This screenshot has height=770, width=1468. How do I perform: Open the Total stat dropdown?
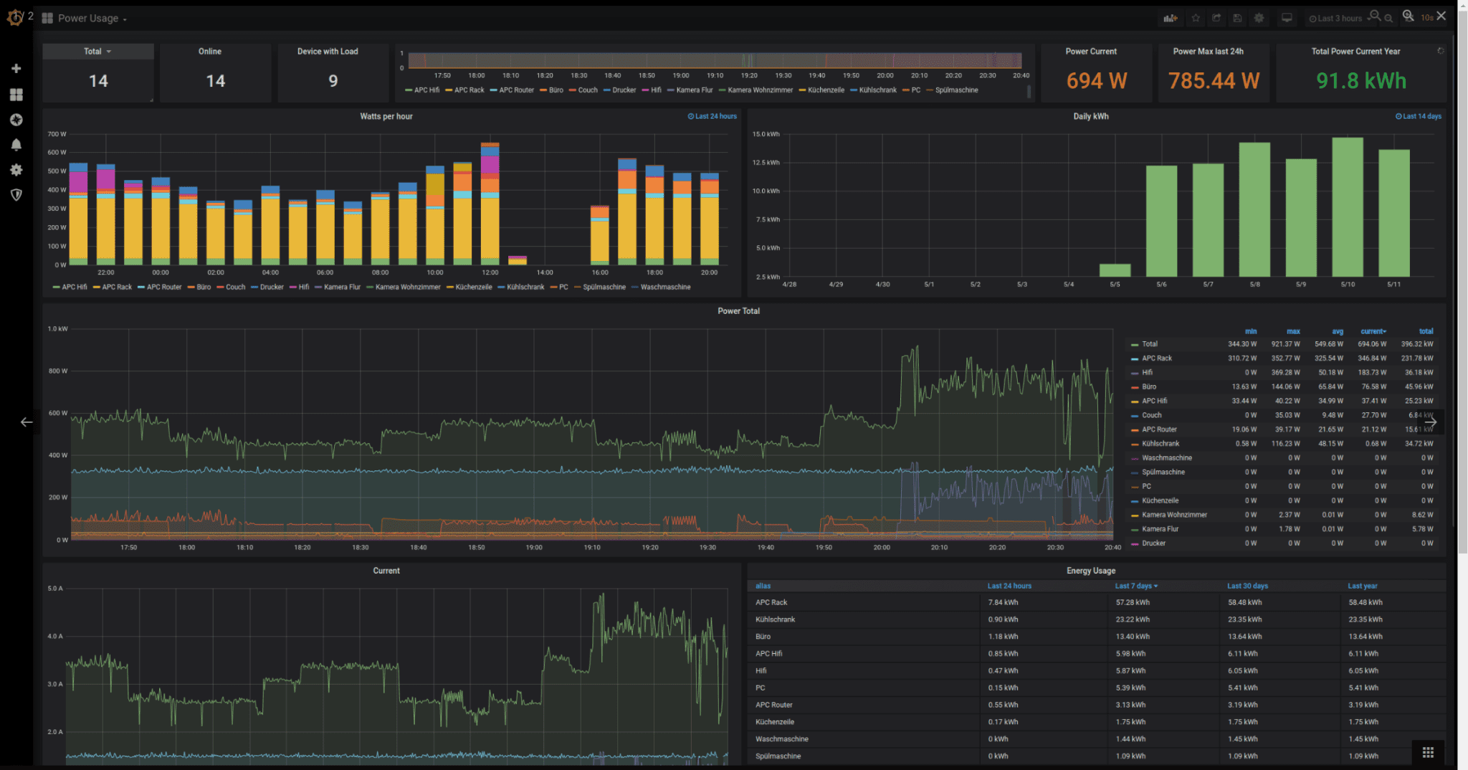coord(97,51)
